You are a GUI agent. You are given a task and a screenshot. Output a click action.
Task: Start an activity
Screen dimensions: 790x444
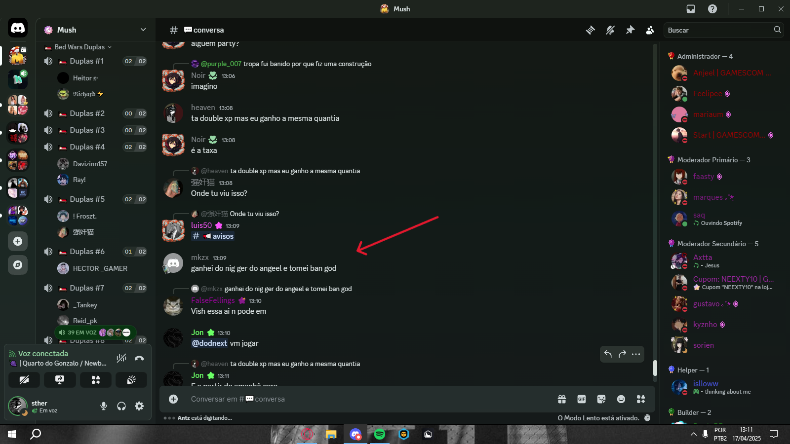point(96,380)
